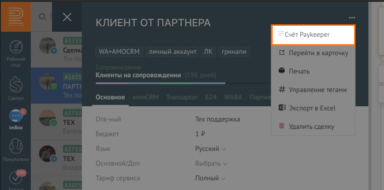Click the deal title КЛИЕНТ ОТ ПАРТНЕРА

click(153, 23)
